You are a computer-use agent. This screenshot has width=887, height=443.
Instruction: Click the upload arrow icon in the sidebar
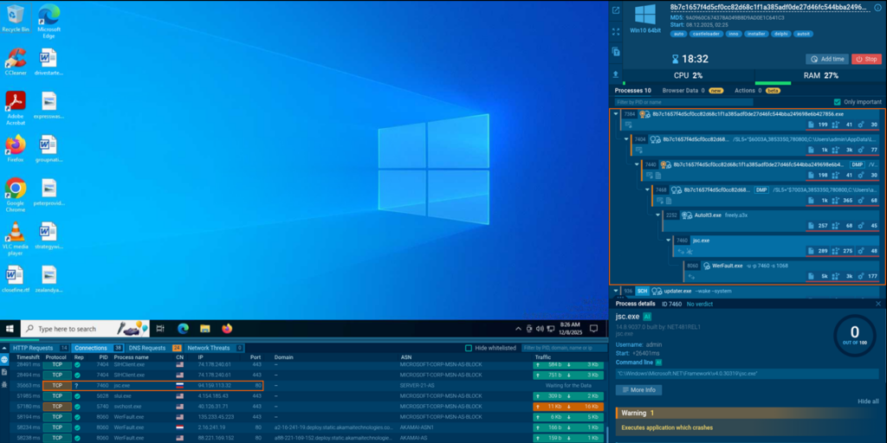pos(616,74)
